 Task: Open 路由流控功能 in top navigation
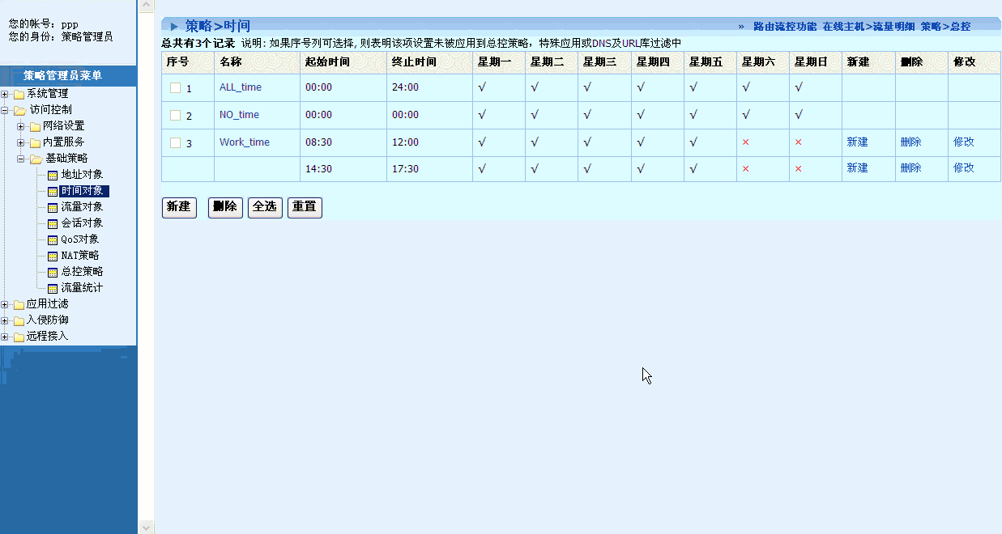[784, 26]
